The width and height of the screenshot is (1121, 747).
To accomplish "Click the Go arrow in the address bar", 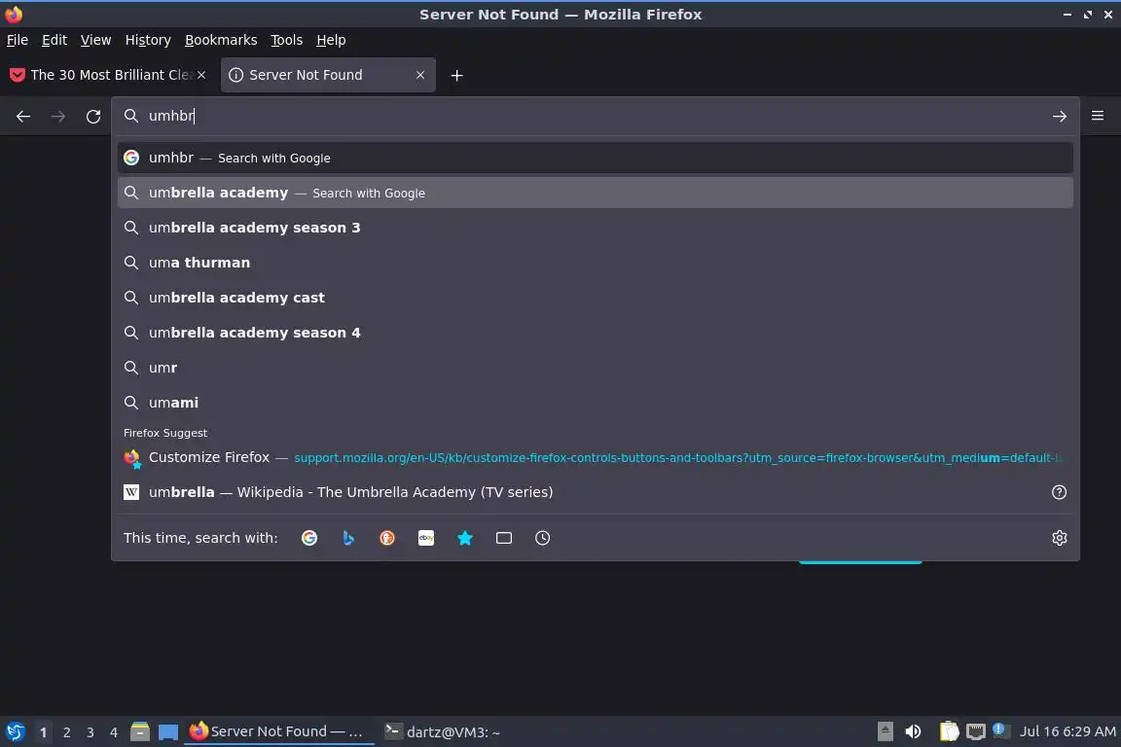I will 1059,117.
